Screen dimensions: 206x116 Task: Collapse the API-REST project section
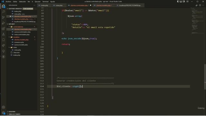[x=8, y=24]
